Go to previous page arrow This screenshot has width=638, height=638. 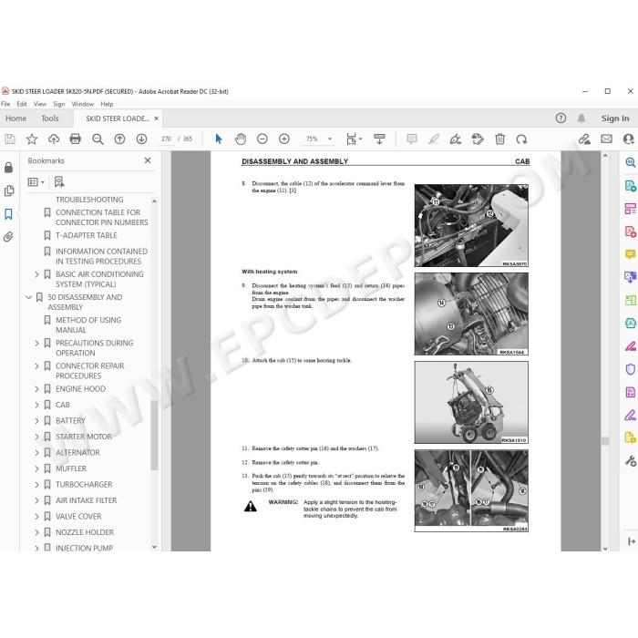click(119, 139)
